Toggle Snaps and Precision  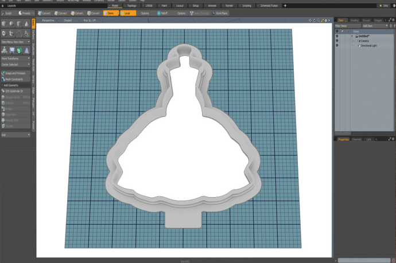(x=15, y=73)
